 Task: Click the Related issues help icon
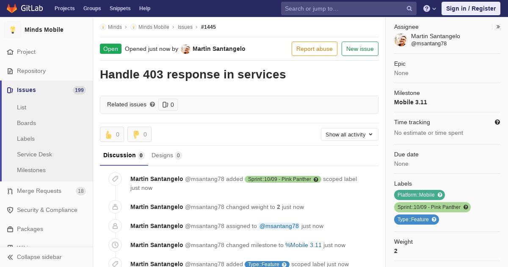coord(152,104)
